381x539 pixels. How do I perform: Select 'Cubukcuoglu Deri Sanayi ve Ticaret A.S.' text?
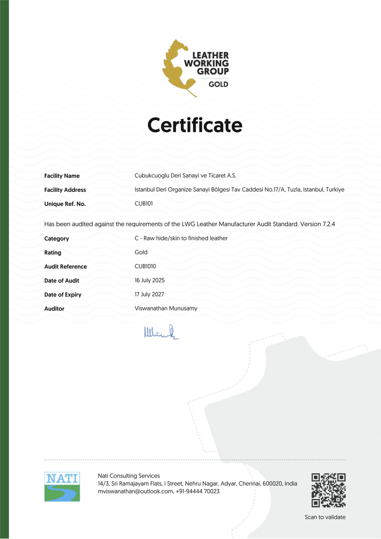[185, 176]
